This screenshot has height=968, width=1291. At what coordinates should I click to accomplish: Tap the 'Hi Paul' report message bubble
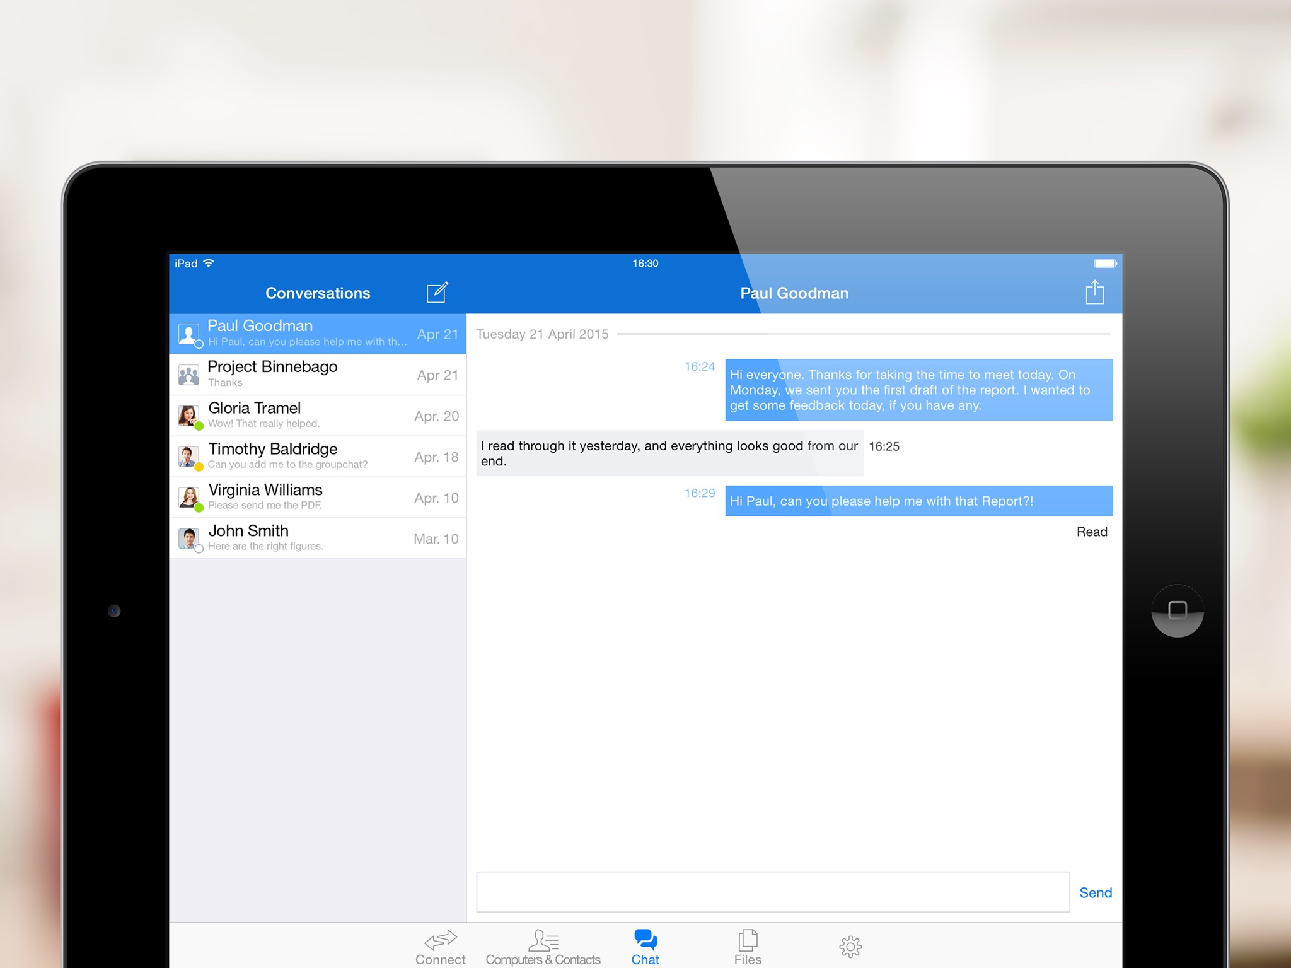918,501
